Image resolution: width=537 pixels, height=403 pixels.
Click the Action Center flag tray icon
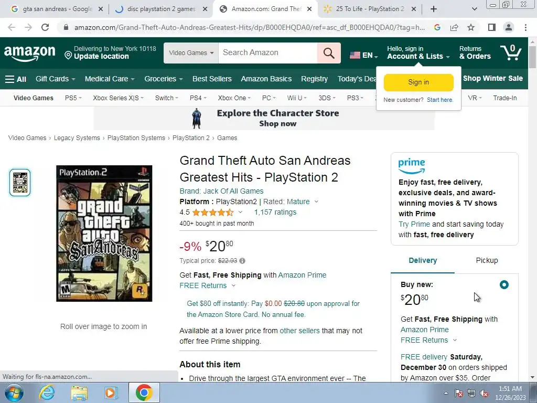(459, 394)
